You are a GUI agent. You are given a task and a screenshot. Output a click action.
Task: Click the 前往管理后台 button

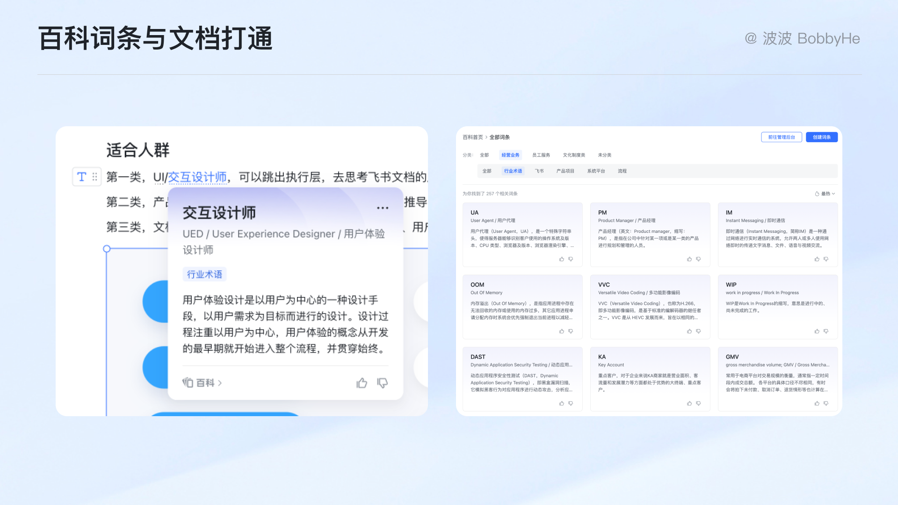(x=781, y=137)
